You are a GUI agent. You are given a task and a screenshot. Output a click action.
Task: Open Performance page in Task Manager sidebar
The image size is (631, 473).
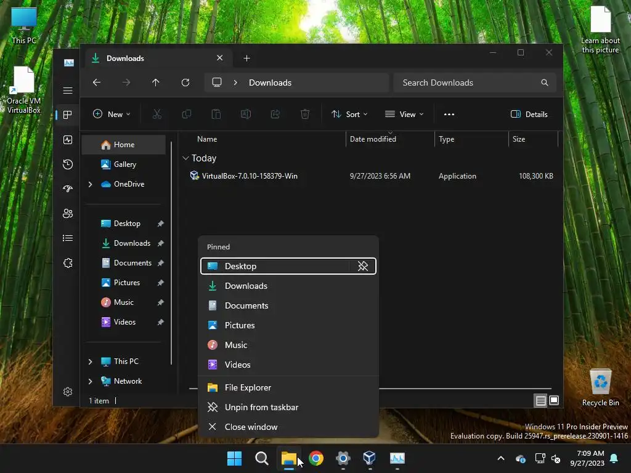click(68, 140)
